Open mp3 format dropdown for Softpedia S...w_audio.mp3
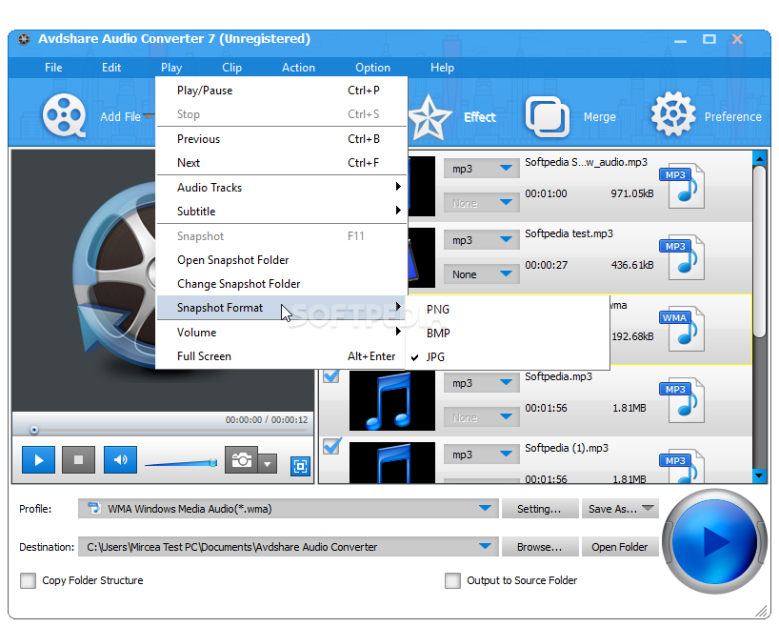 [x=482, y=169]
